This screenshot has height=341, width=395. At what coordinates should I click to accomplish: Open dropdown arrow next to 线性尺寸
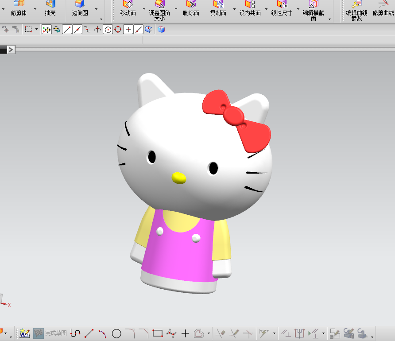[x=298, y=9]
